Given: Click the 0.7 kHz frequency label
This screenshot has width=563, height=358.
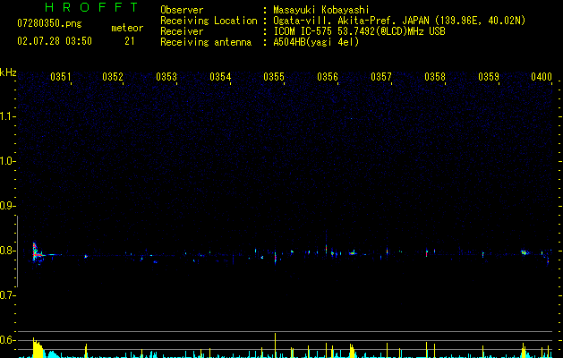Looking at the screenshot, I should click(x=6, y=295).
